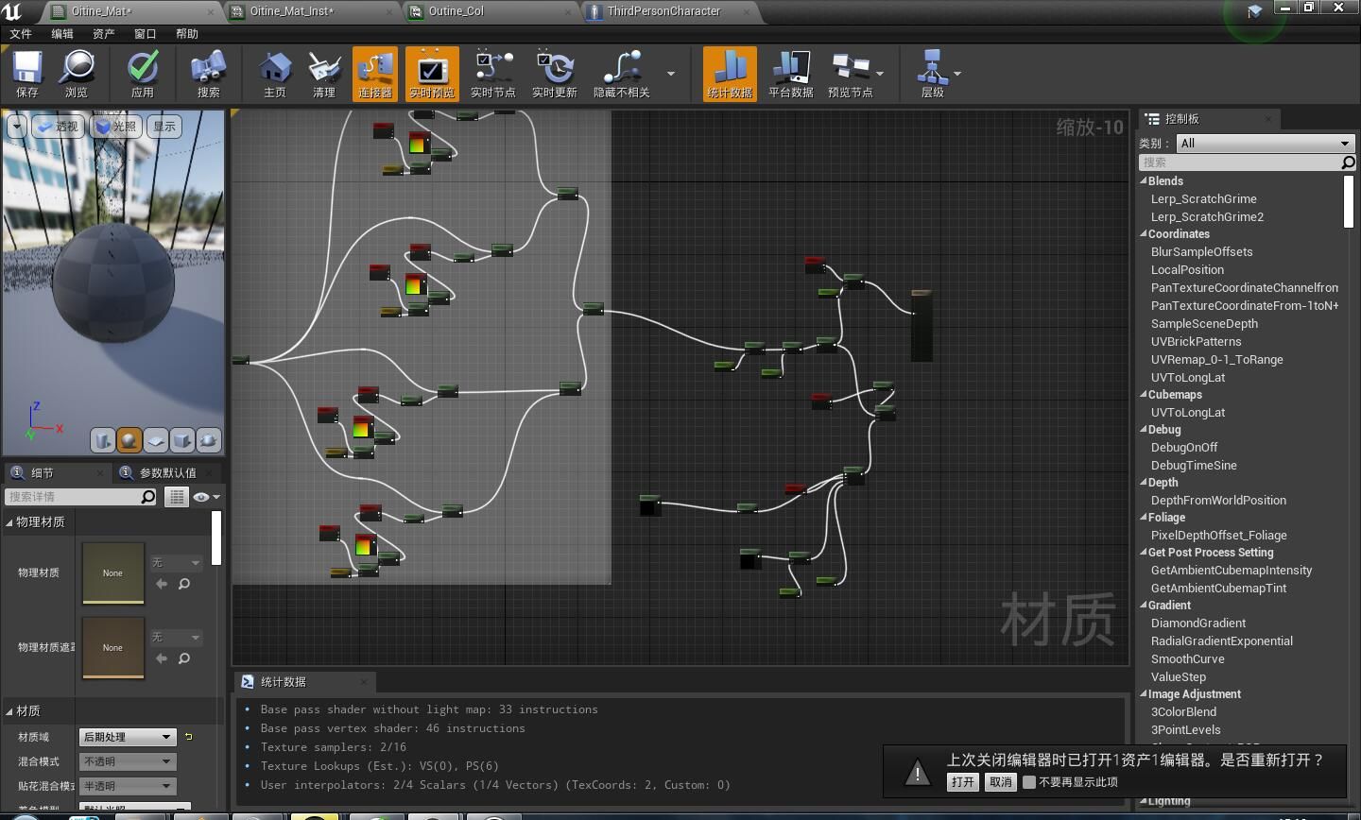Screen dimensions: 1361x820
Task: Toggle the 实时预览 live preview button
Action: tap(432, 74)
